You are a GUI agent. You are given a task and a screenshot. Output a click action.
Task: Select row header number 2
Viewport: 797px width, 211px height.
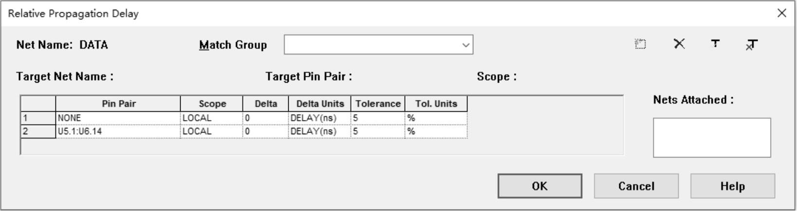click(x=38, y=131)
